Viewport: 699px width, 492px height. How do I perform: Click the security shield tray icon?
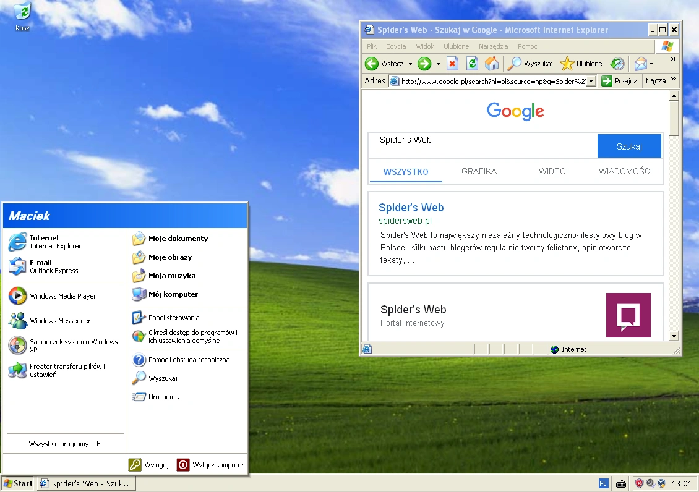pyautogui.click(x=639, y=483)
